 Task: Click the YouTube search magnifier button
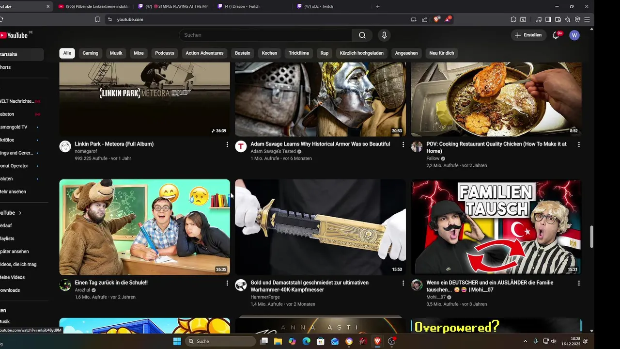(362, 35)
